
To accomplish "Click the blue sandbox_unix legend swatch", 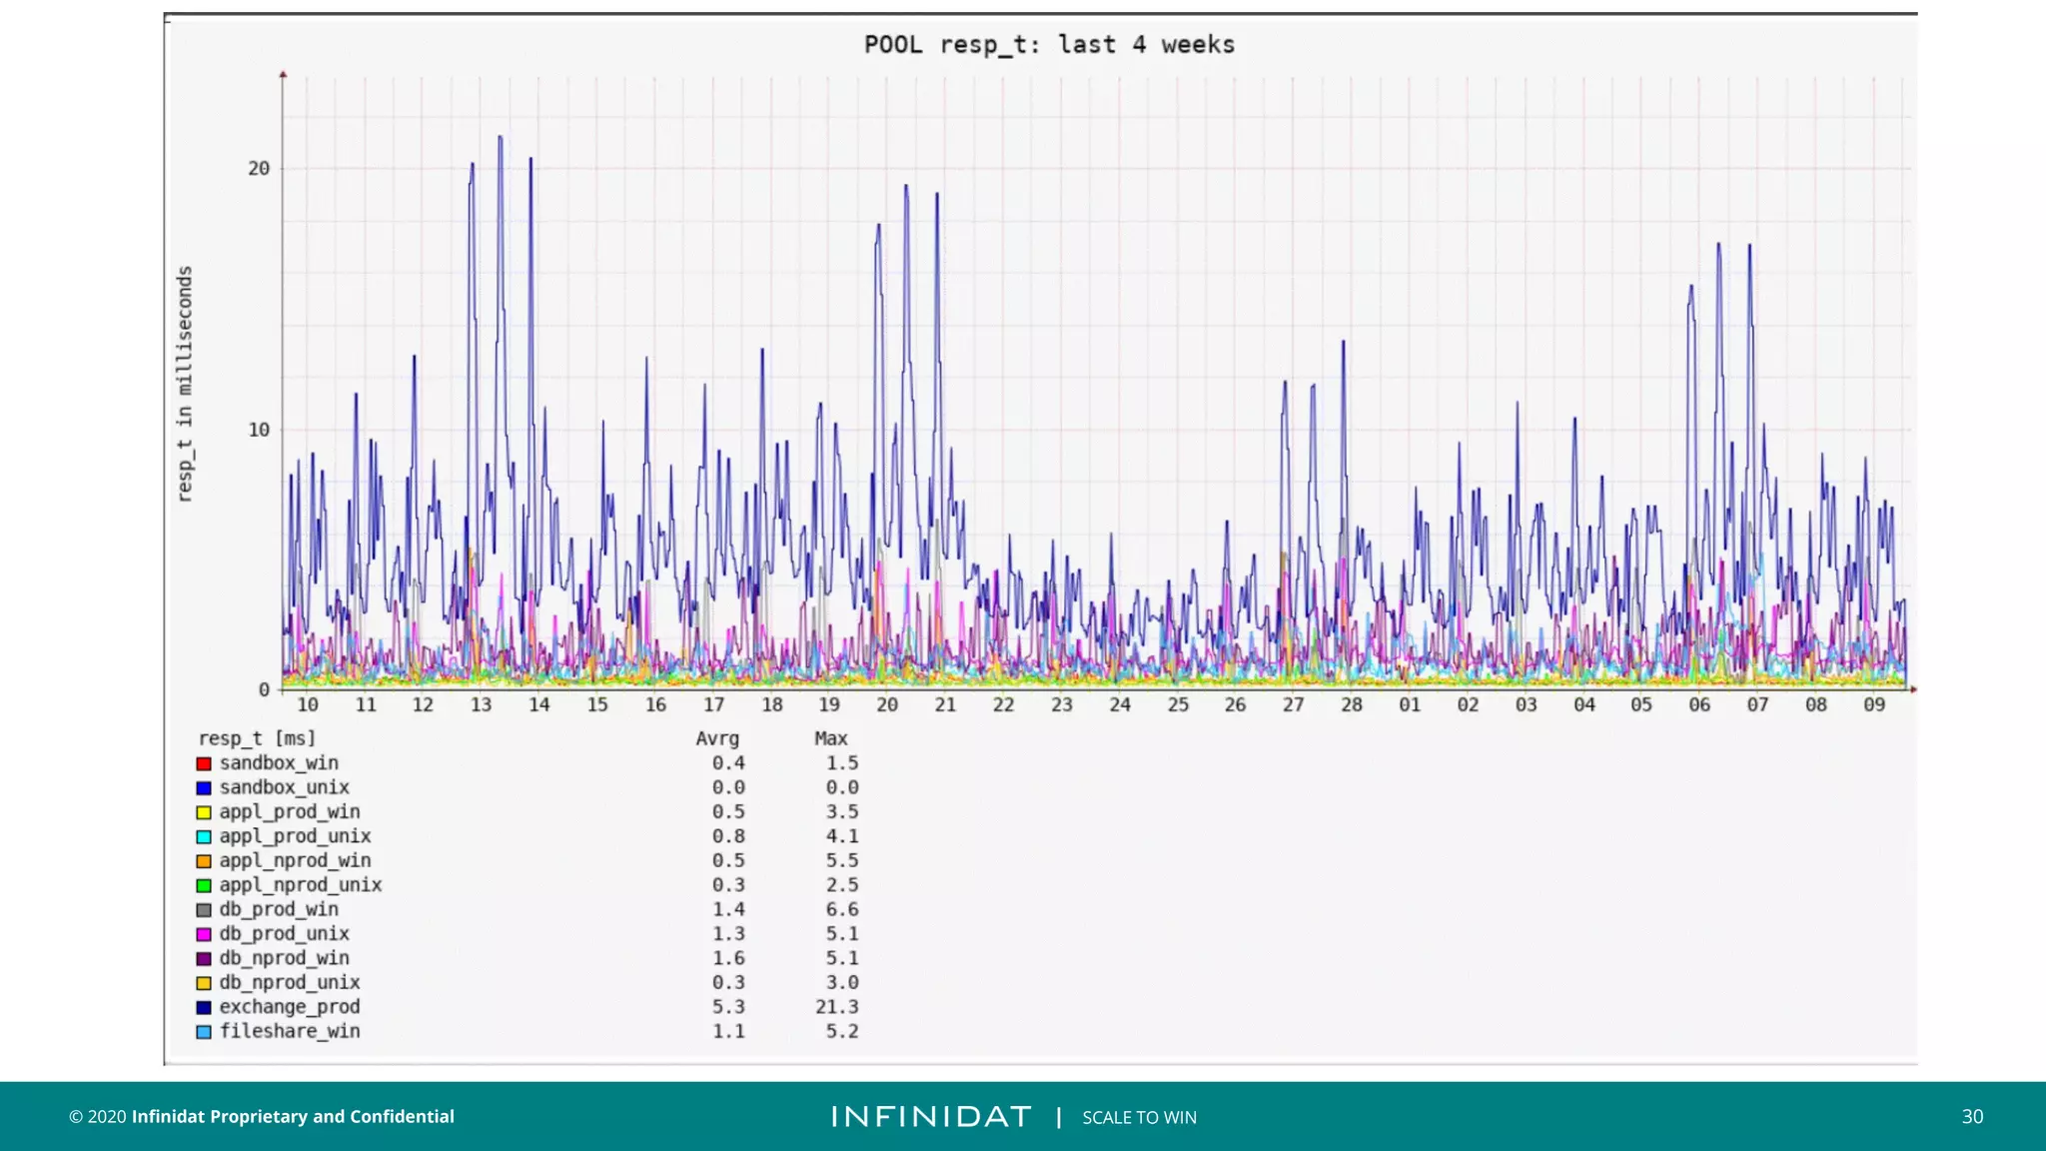I will coord(204,788).
